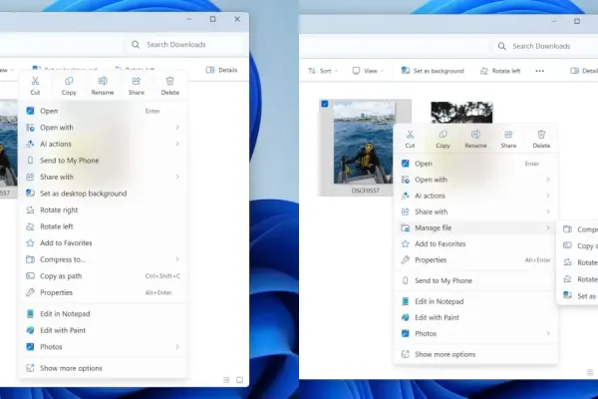Click Rename icon in left window's context menu
Image resolution: width=598 pixels, height=399 pixels.
[x=103, y=81]
